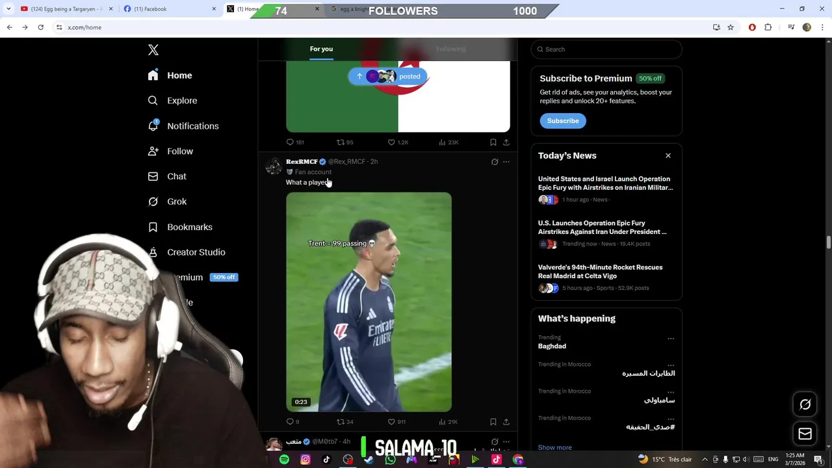This screenshot has width=832, height=468.
Task: Click the Subscribe button
Action: pyautogui.click(x=563, y=121)
